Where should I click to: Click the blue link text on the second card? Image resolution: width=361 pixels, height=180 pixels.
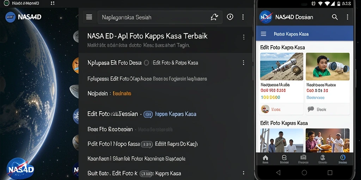coord(316,98)
